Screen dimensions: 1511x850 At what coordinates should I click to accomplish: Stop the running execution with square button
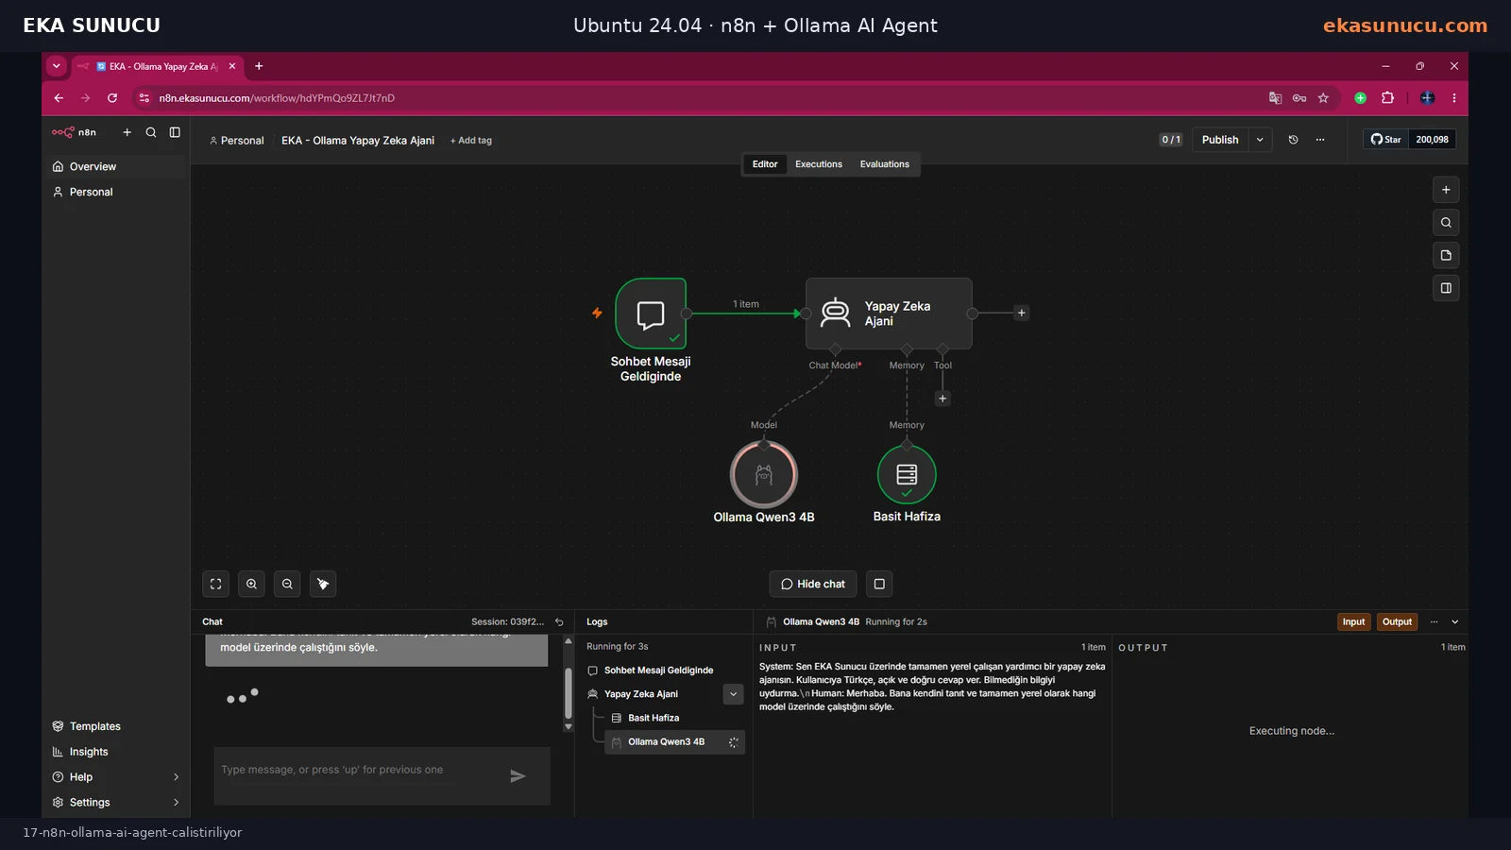click(x=879, y=584)
